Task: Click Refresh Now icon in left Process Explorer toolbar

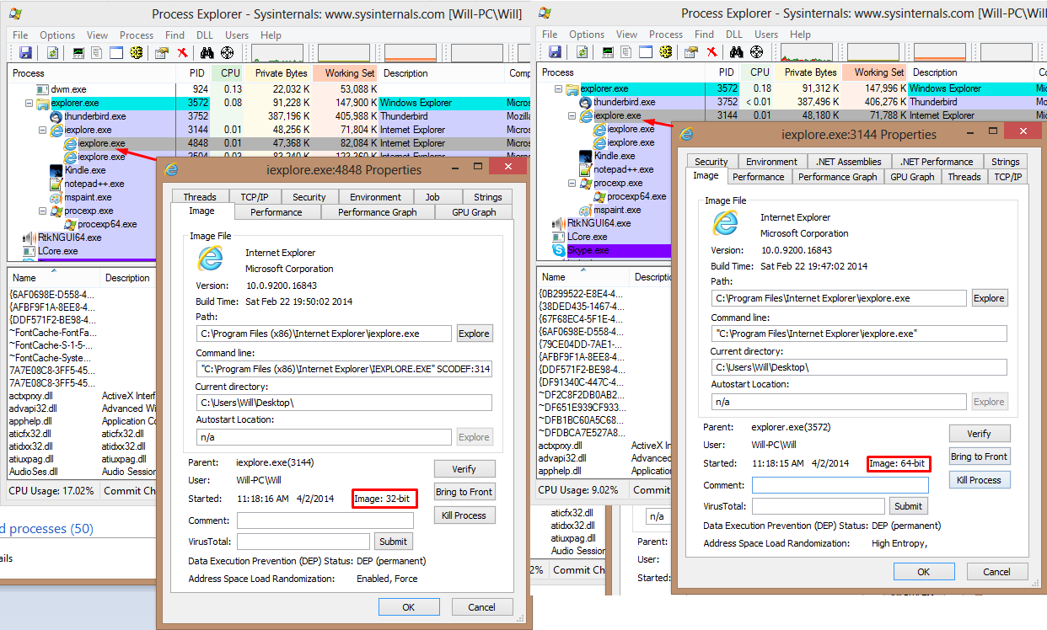Action: click(52, 53)
